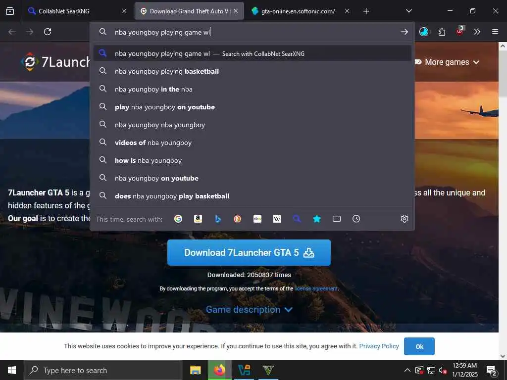
Task: Open the Privacy Policy link
Action: pos(379,346)
